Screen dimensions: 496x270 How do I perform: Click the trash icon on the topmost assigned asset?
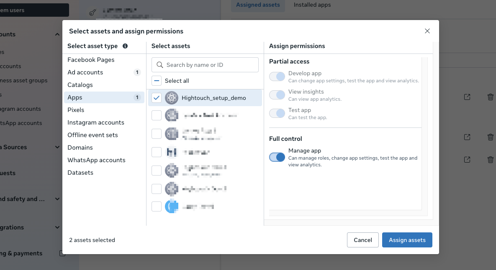click(x=490, y=97)
